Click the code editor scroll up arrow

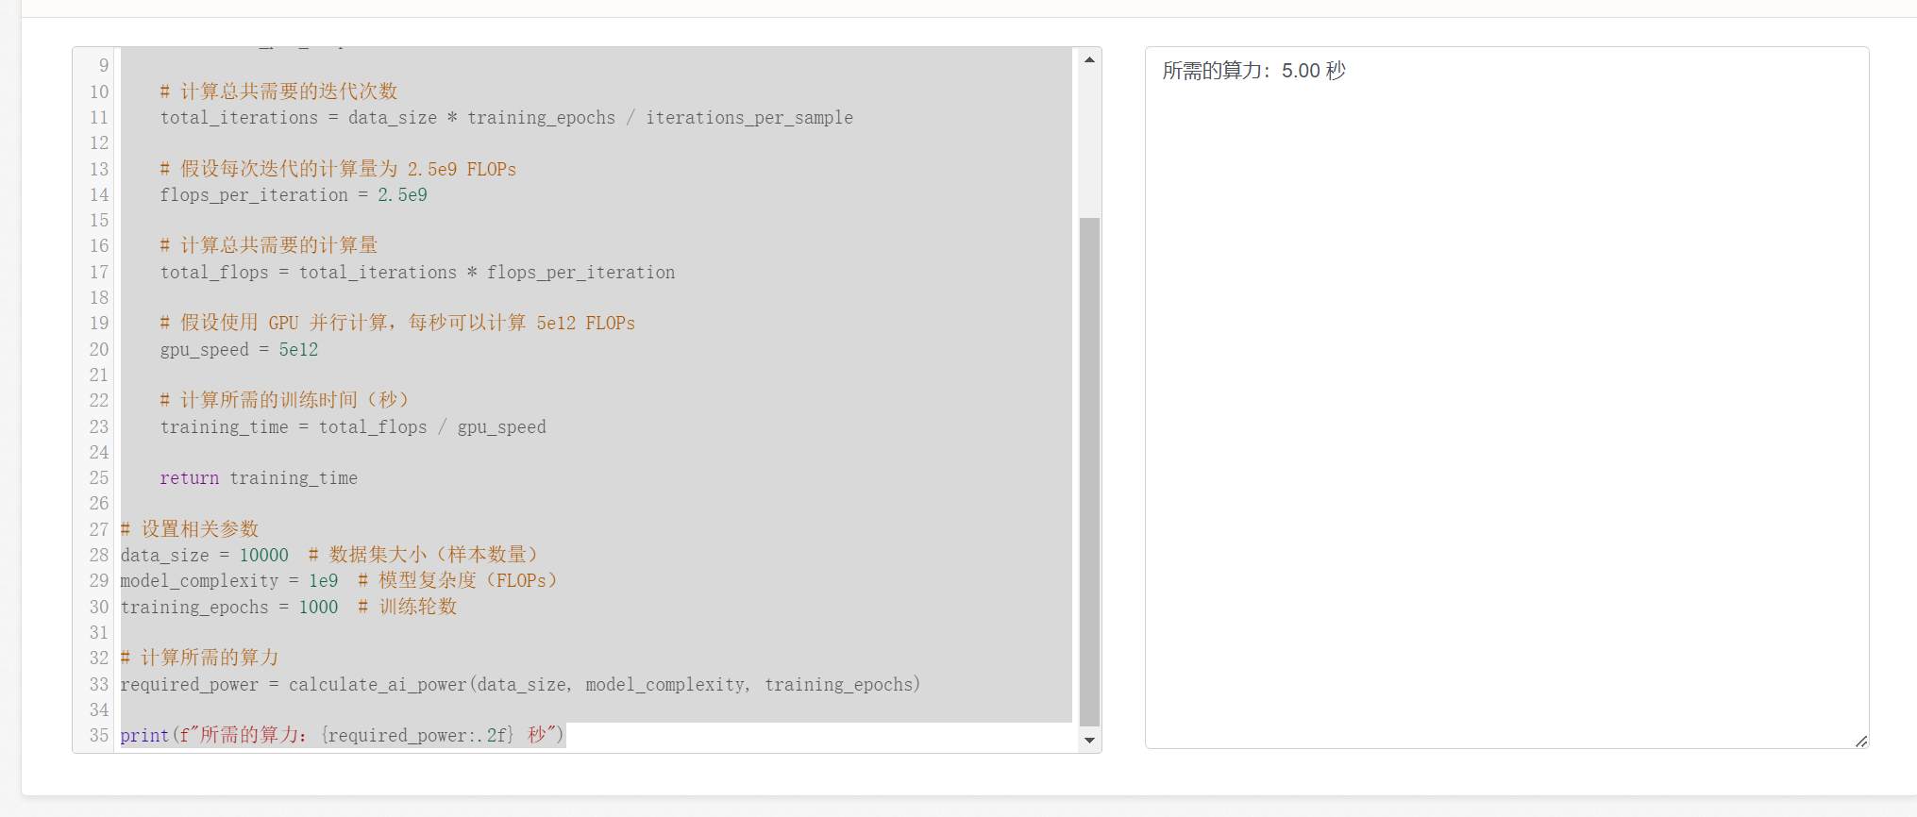tap(1089, 59)
